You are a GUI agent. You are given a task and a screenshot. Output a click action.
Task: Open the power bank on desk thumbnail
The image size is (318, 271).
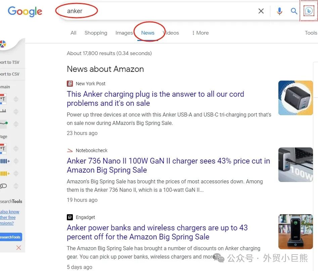click(296, 232)
